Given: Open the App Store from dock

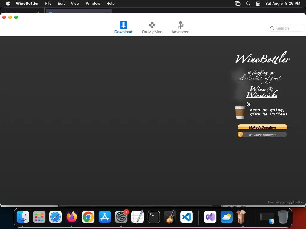Looking at the screenshot, I should [105, 217].
